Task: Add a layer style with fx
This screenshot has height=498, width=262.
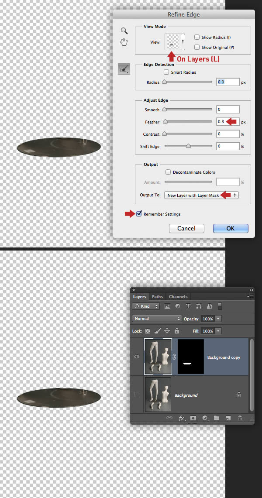Action: pos(182,418)
